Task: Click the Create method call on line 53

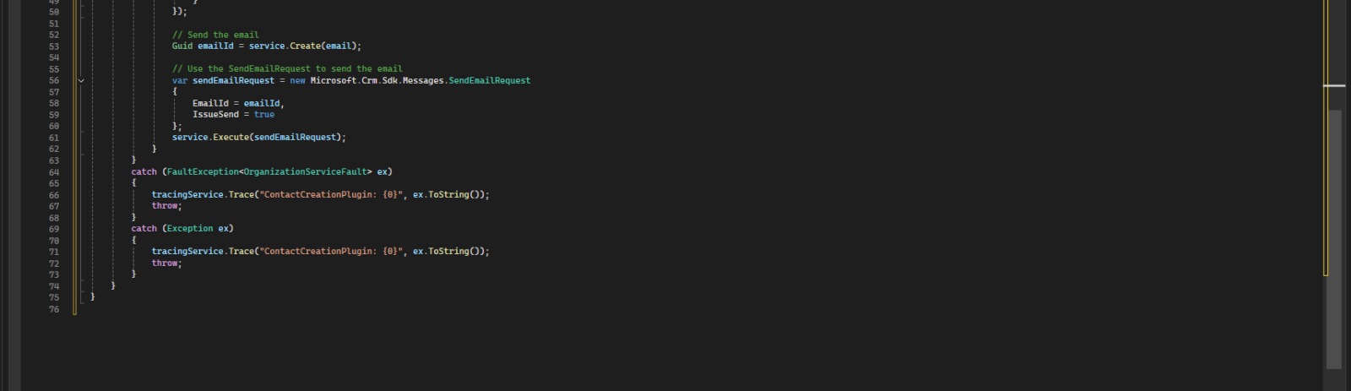Action: coord(305,46)
